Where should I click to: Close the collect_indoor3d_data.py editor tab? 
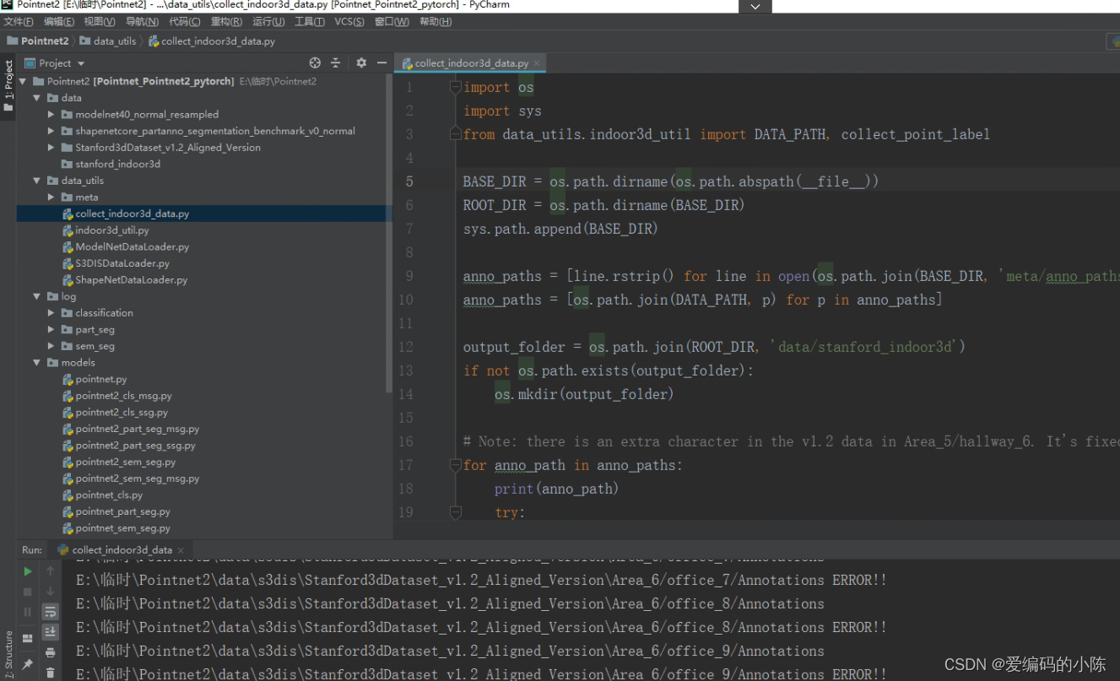pyautogui.click(x=537, y=63)
